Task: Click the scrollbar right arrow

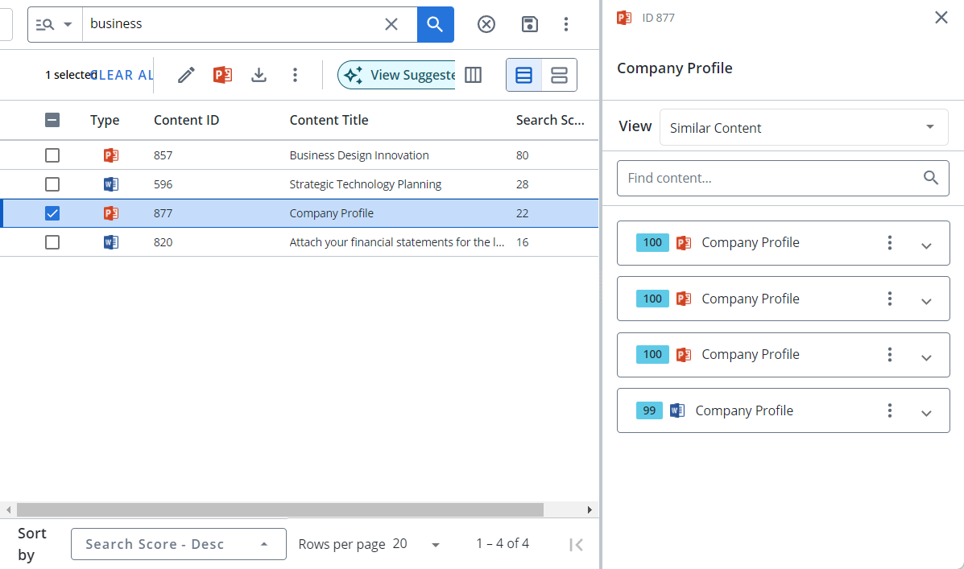Action: (x=589, y=510)
